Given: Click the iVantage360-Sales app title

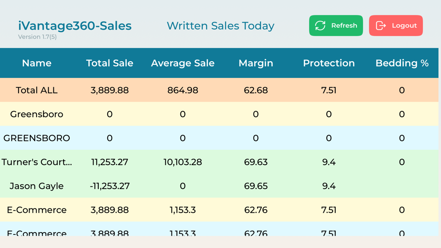Looking at the screenshot, I should coord(75,26).
